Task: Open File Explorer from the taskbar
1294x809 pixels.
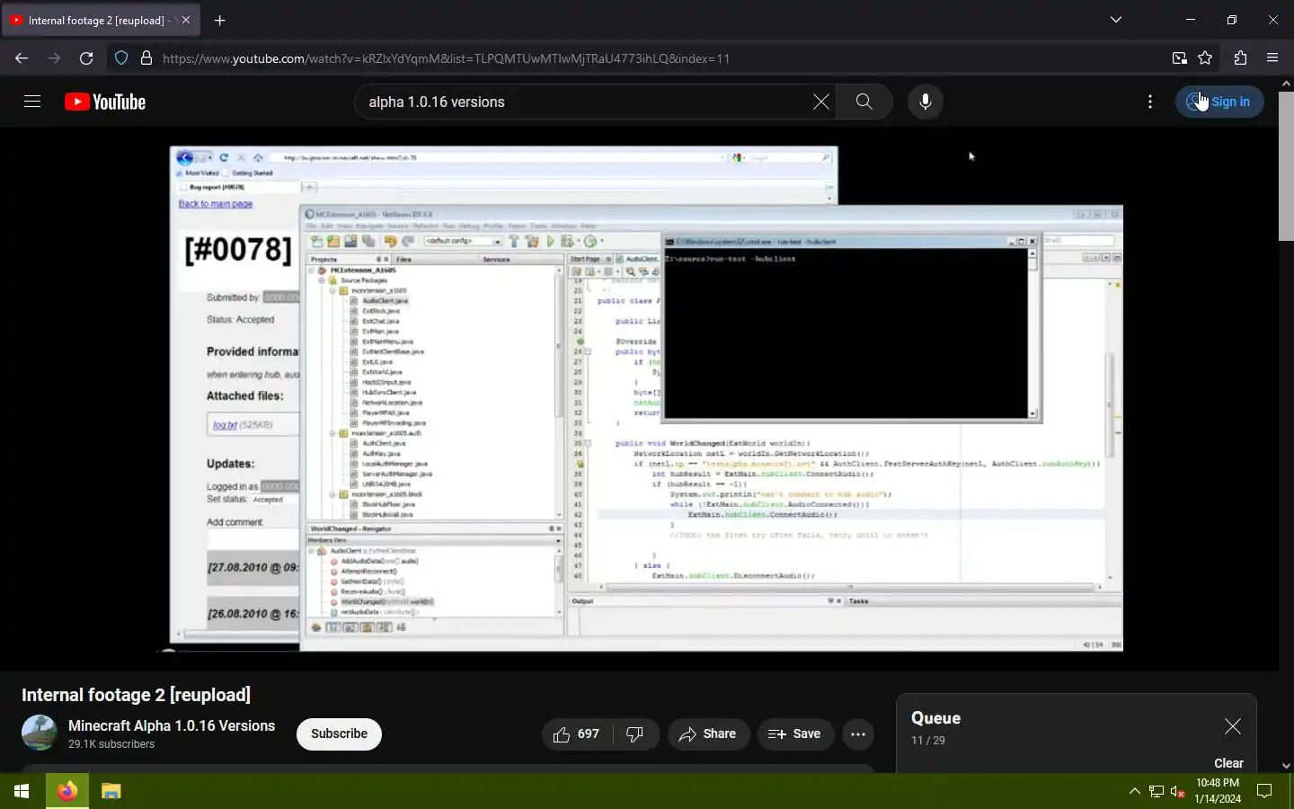Action: (111, 791)
